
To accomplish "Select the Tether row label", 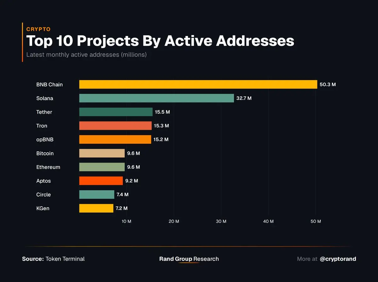I will 44,112.
